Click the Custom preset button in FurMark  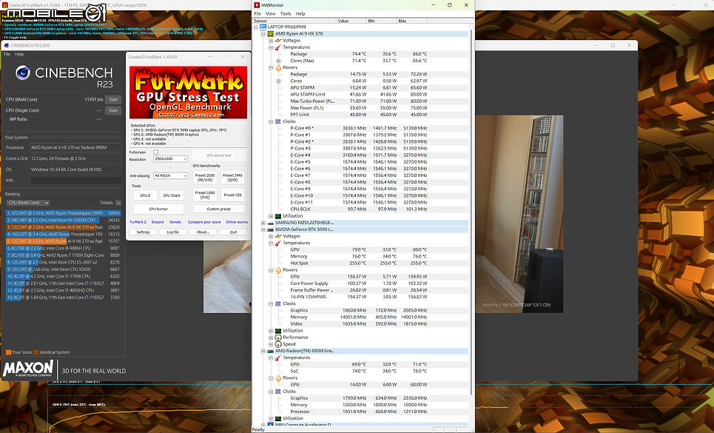(218, 209)
